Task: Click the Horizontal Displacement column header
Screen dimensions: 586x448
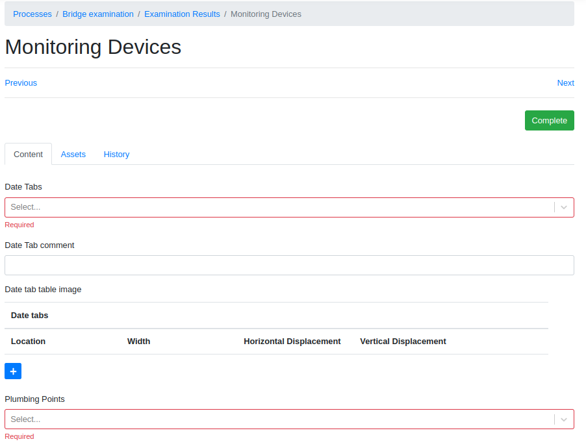Action: point(292,342)
